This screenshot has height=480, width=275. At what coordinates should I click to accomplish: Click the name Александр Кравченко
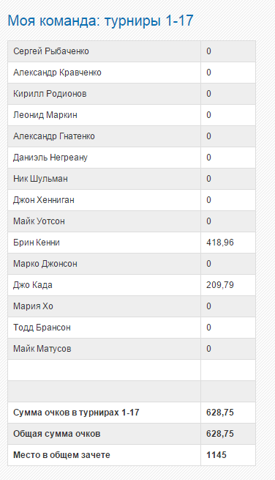(x=57, y=73)
